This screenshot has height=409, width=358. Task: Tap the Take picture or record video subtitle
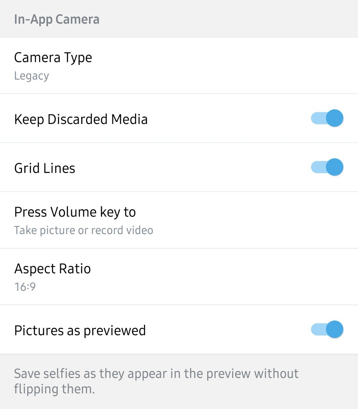tap(84, 230)
